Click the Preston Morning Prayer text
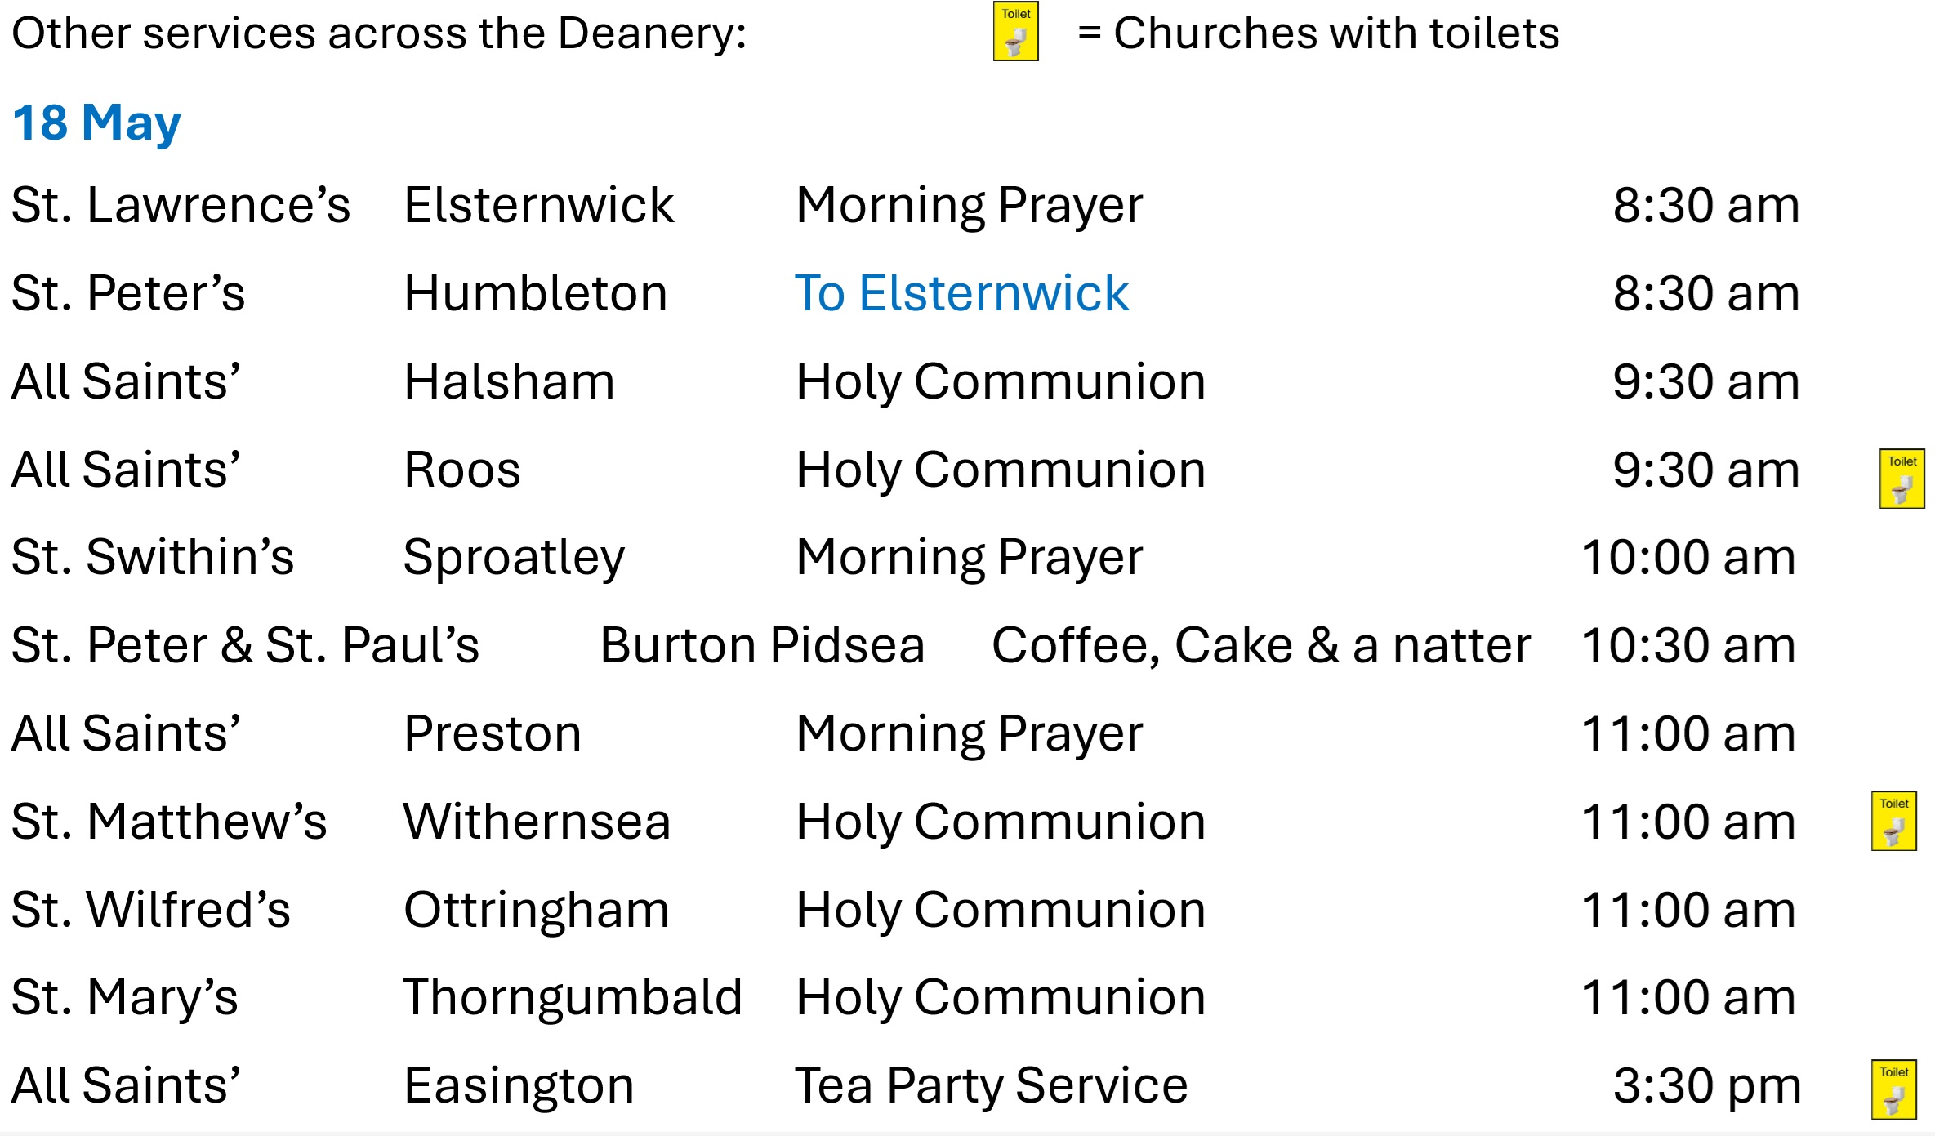 pos(970,734)
